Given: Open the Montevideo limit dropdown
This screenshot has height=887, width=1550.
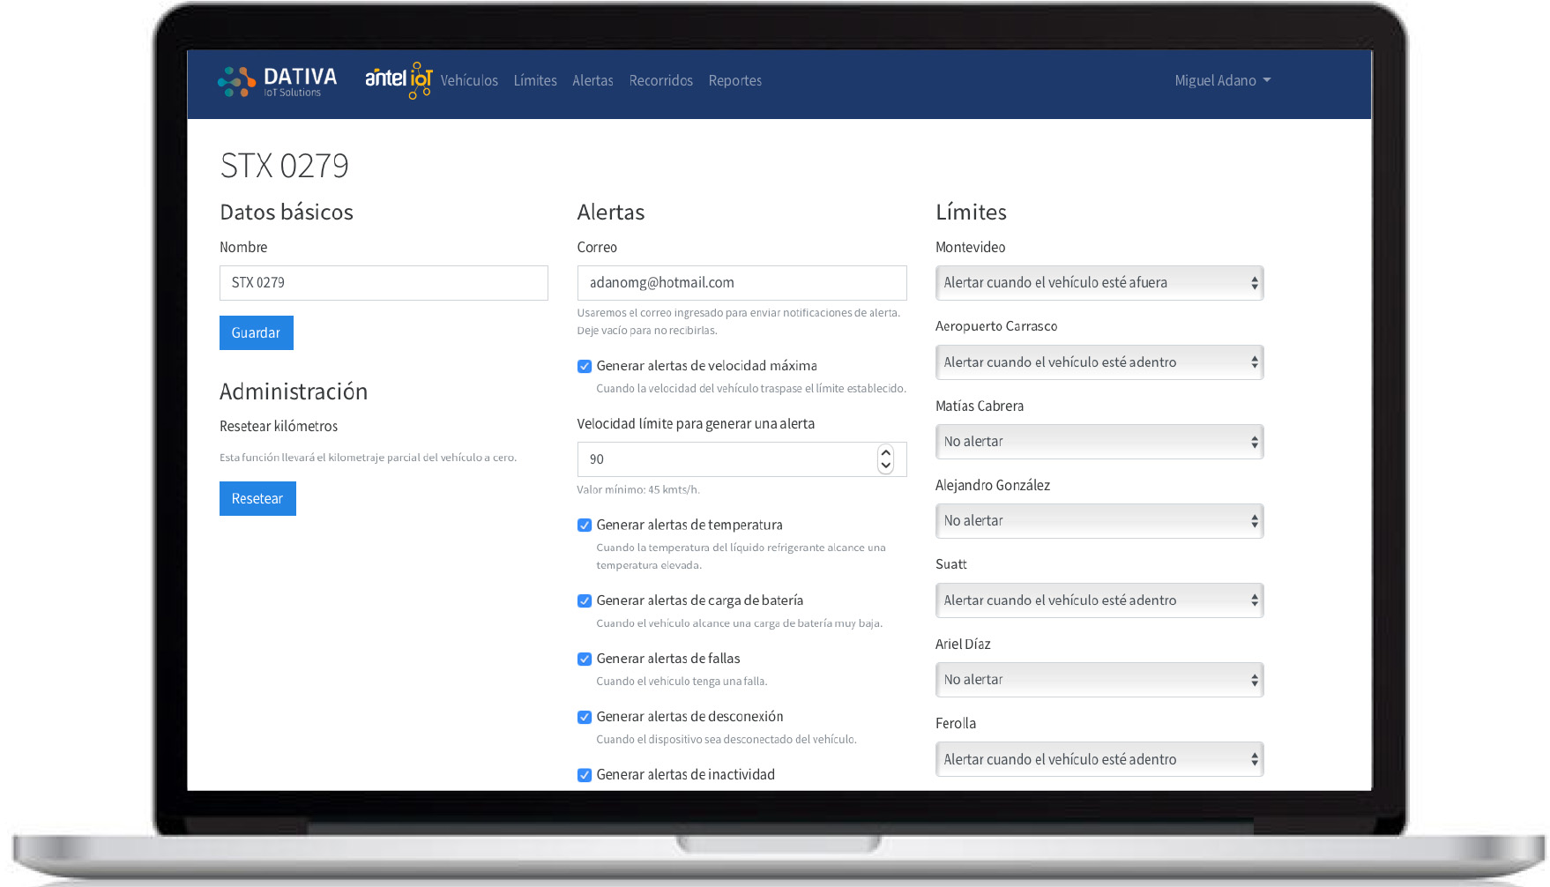Looking at the screenshot, I should [x=1099, y=283].
